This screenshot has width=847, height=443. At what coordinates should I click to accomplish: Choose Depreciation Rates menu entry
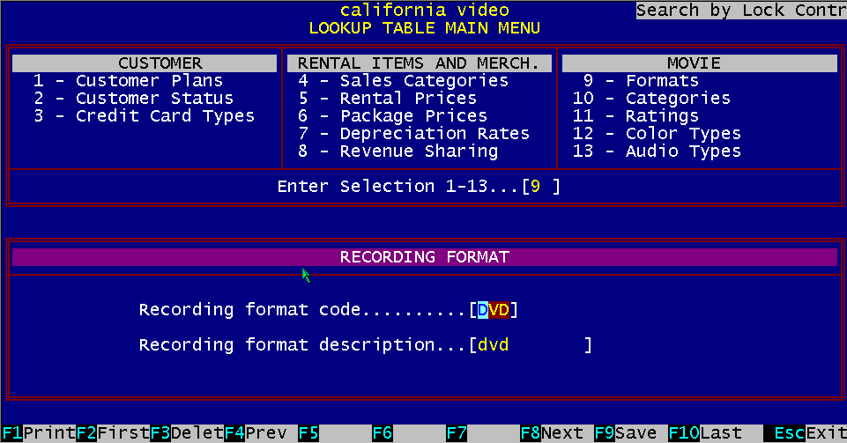413,134
